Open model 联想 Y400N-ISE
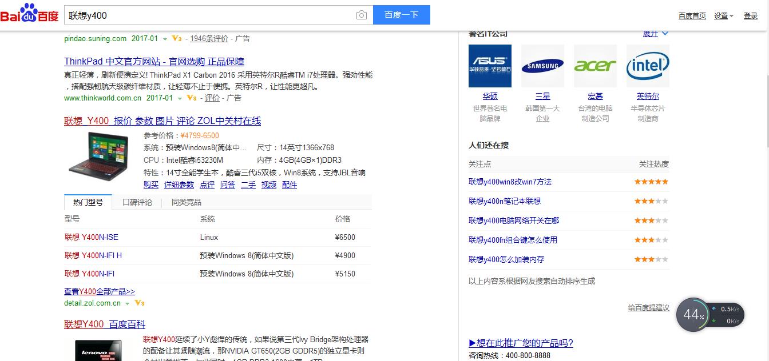769x361 pixels. pyautogui.click(x=92, y=237)
